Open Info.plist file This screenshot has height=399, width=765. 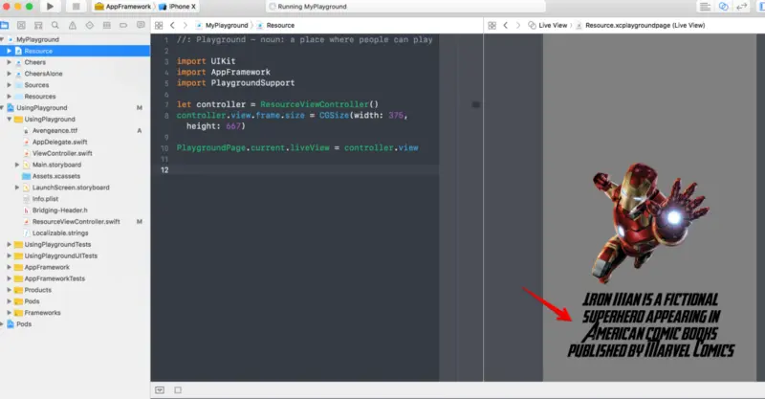pyautogui.click(x=75, y=199)
